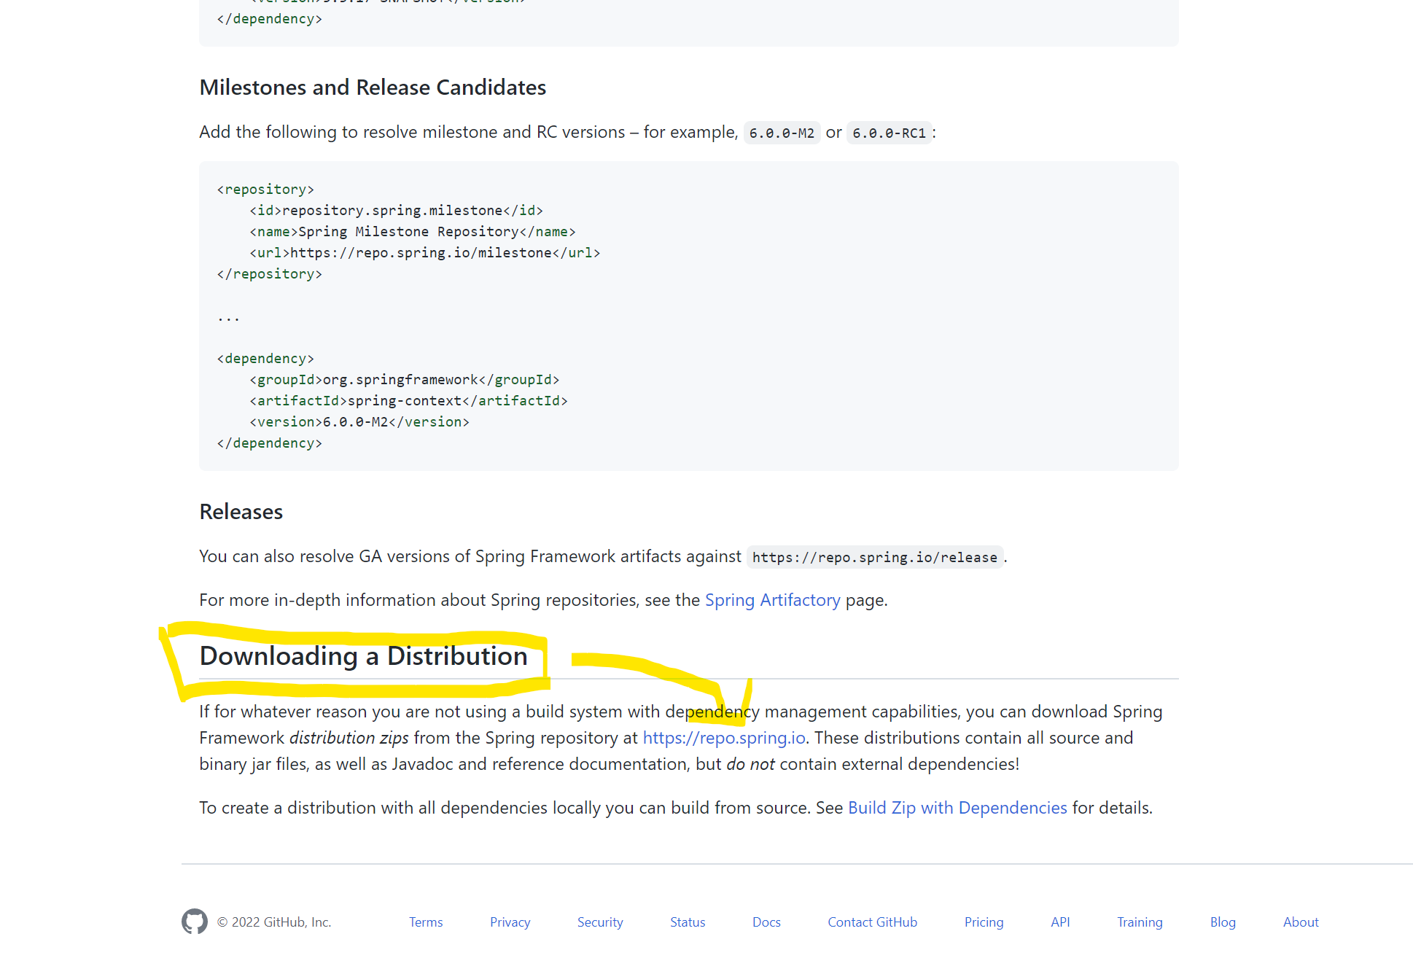
Task: Open the https://repo.spring.io link
Action: 723,738
